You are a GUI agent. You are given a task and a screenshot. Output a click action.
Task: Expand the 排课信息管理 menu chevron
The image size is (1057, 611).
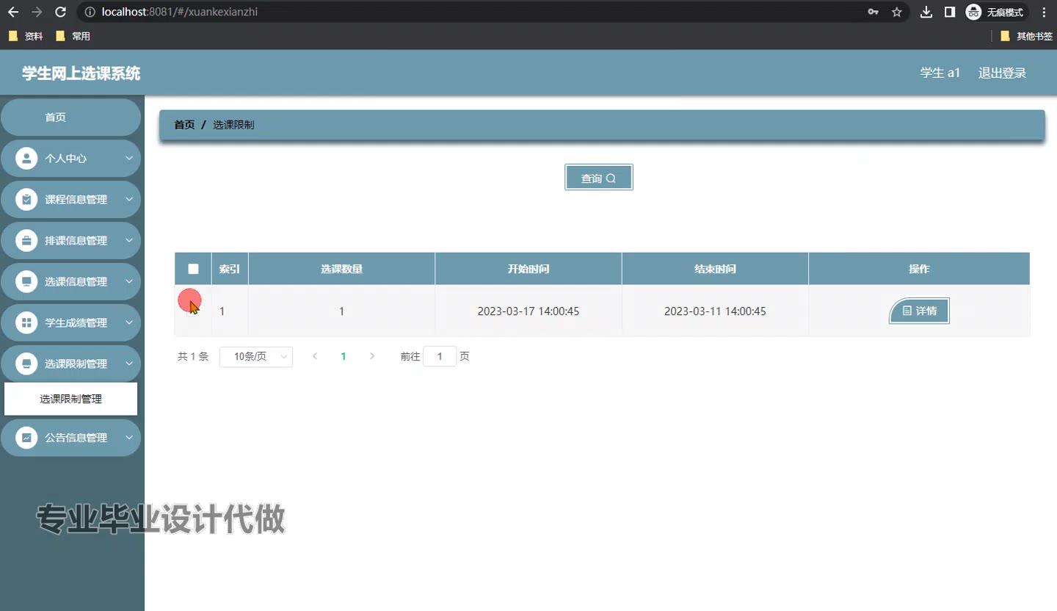coord(129,240)
